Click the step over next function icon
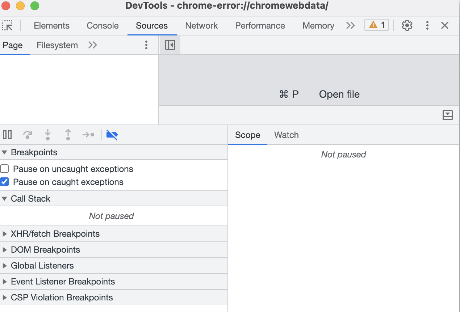Viewport: 460px width, 312px height. (x=27, y=135)
